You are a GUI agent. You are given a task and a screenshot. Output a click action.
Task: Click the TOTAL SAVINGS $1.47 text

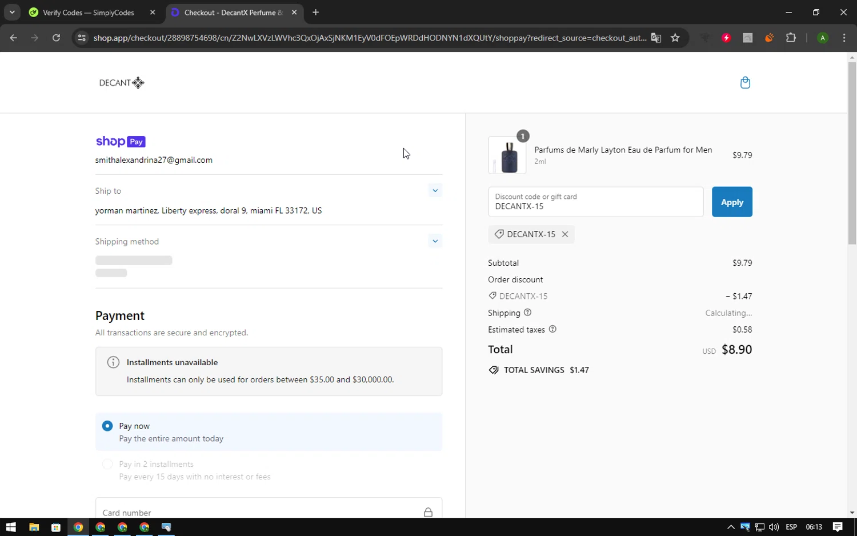coord(546,370)
